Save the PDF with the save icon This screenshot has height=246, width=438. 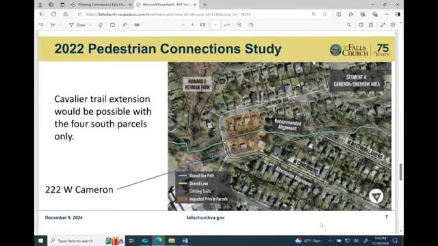click(x=371, y=25)
